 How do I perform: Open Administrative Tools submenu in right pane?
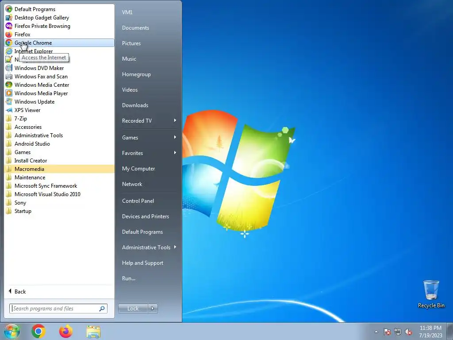click(x=149, y=247)
